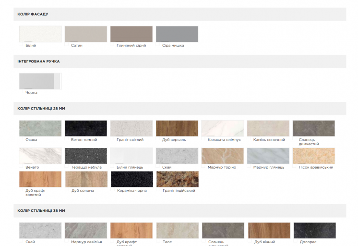
Task: Enable the Сіра мишка checkbox
Action: (x=158, y=44)
